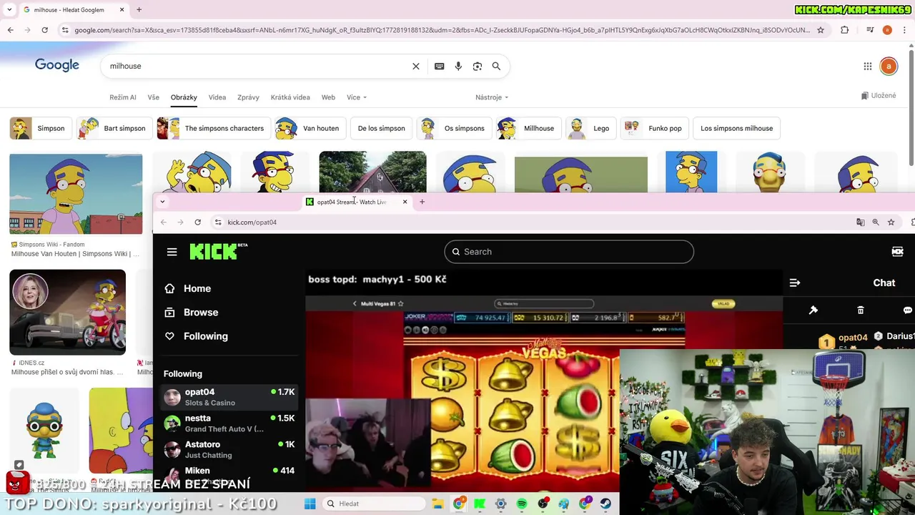Image resolution: width=915 pixels, height=515 pixels.
Task: Open Astatoro channel in Following list
Action: [229, 449]
